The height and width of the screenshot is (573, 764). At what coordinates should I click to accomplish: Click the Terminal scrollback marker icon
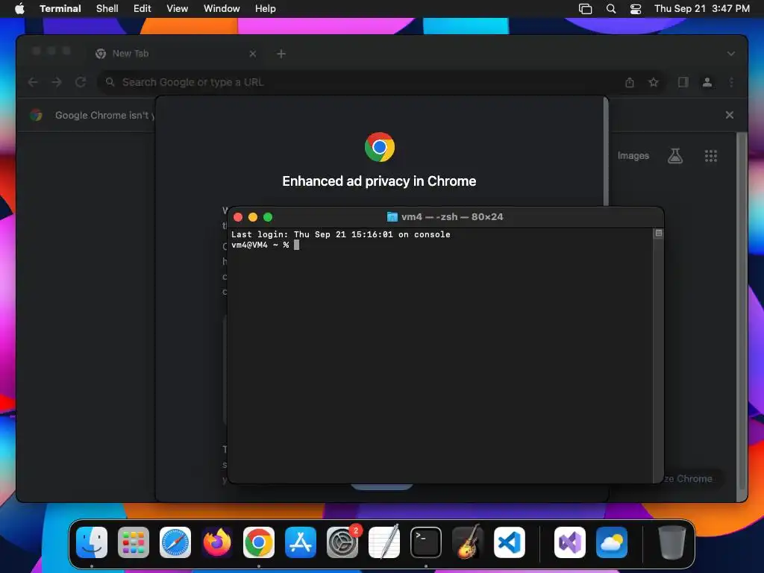click(658, 234)
